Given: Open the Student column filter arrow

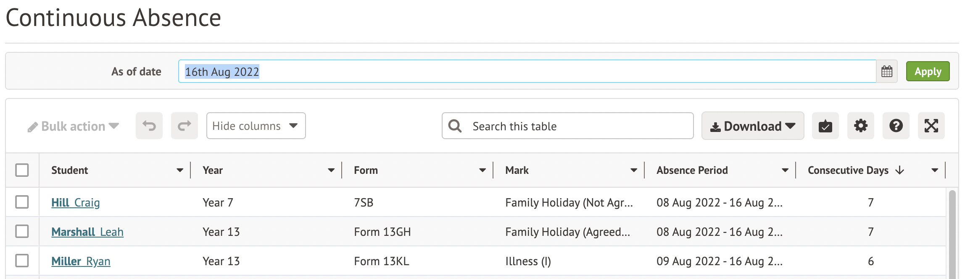Looking at the screenshot, I should (x=180, y=170).
